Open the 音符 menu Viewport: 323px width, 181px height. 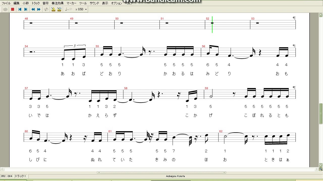pyautogui.click(x=45, y=3)
